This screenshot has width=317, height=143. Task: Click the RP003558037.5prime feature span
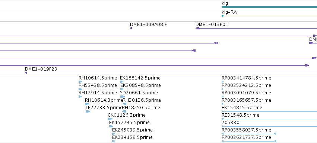point(249,134)
